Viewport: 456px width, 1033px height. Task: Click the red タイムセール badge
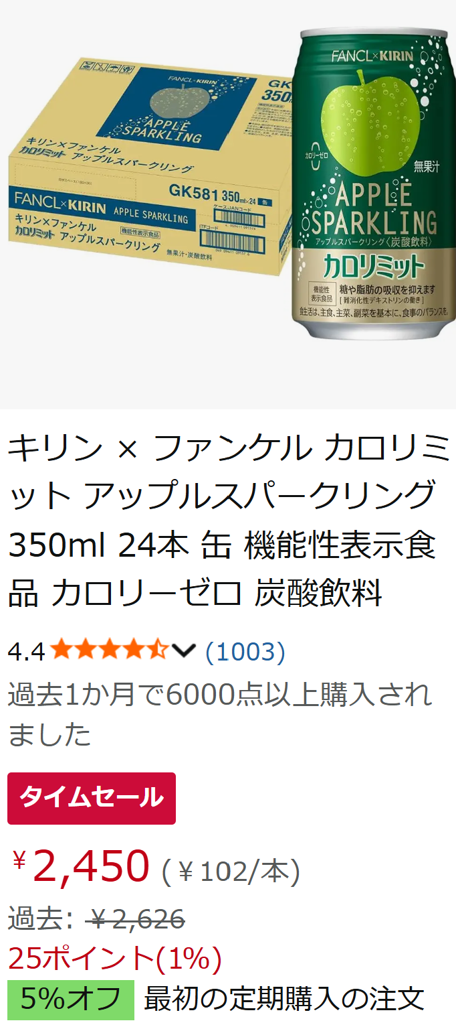(92, 799)
